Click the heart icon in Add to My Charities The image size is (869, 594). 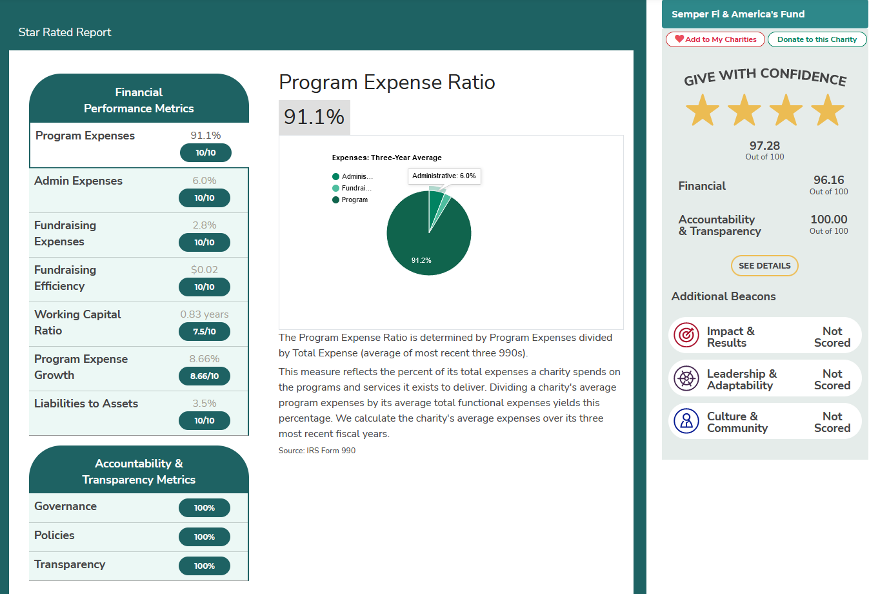(x=679, y=39)
